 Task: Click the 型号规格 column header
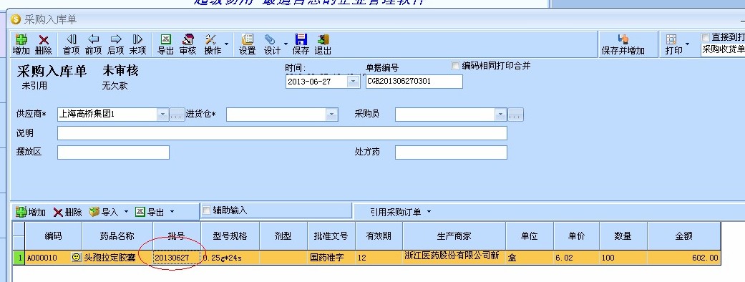point(230,236)
